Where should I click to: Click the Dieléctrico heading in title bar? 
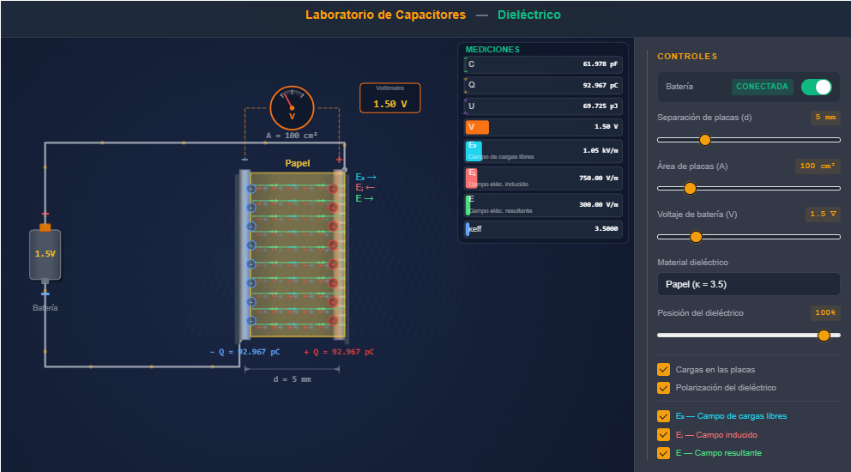tap(529, 15)
